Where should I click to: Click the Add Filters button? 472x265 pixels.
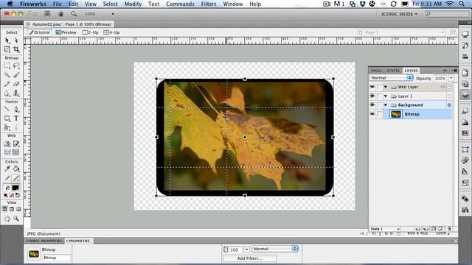pos(249,258)
